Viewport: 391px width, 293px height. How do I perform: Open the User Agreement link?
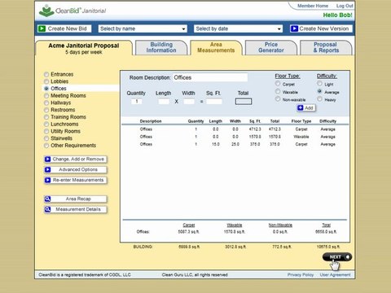click(x=335, y=275)
